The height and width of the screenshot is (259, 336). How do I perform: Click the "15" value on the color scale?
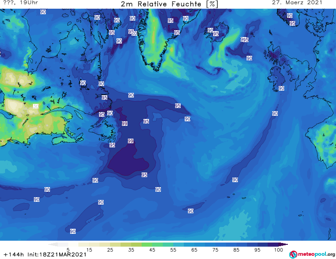(x=89, y=249)
